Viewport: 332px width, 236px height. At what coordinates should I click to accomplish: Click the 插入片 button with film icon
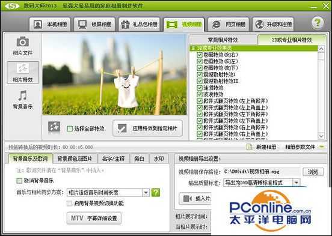[195, 199]
